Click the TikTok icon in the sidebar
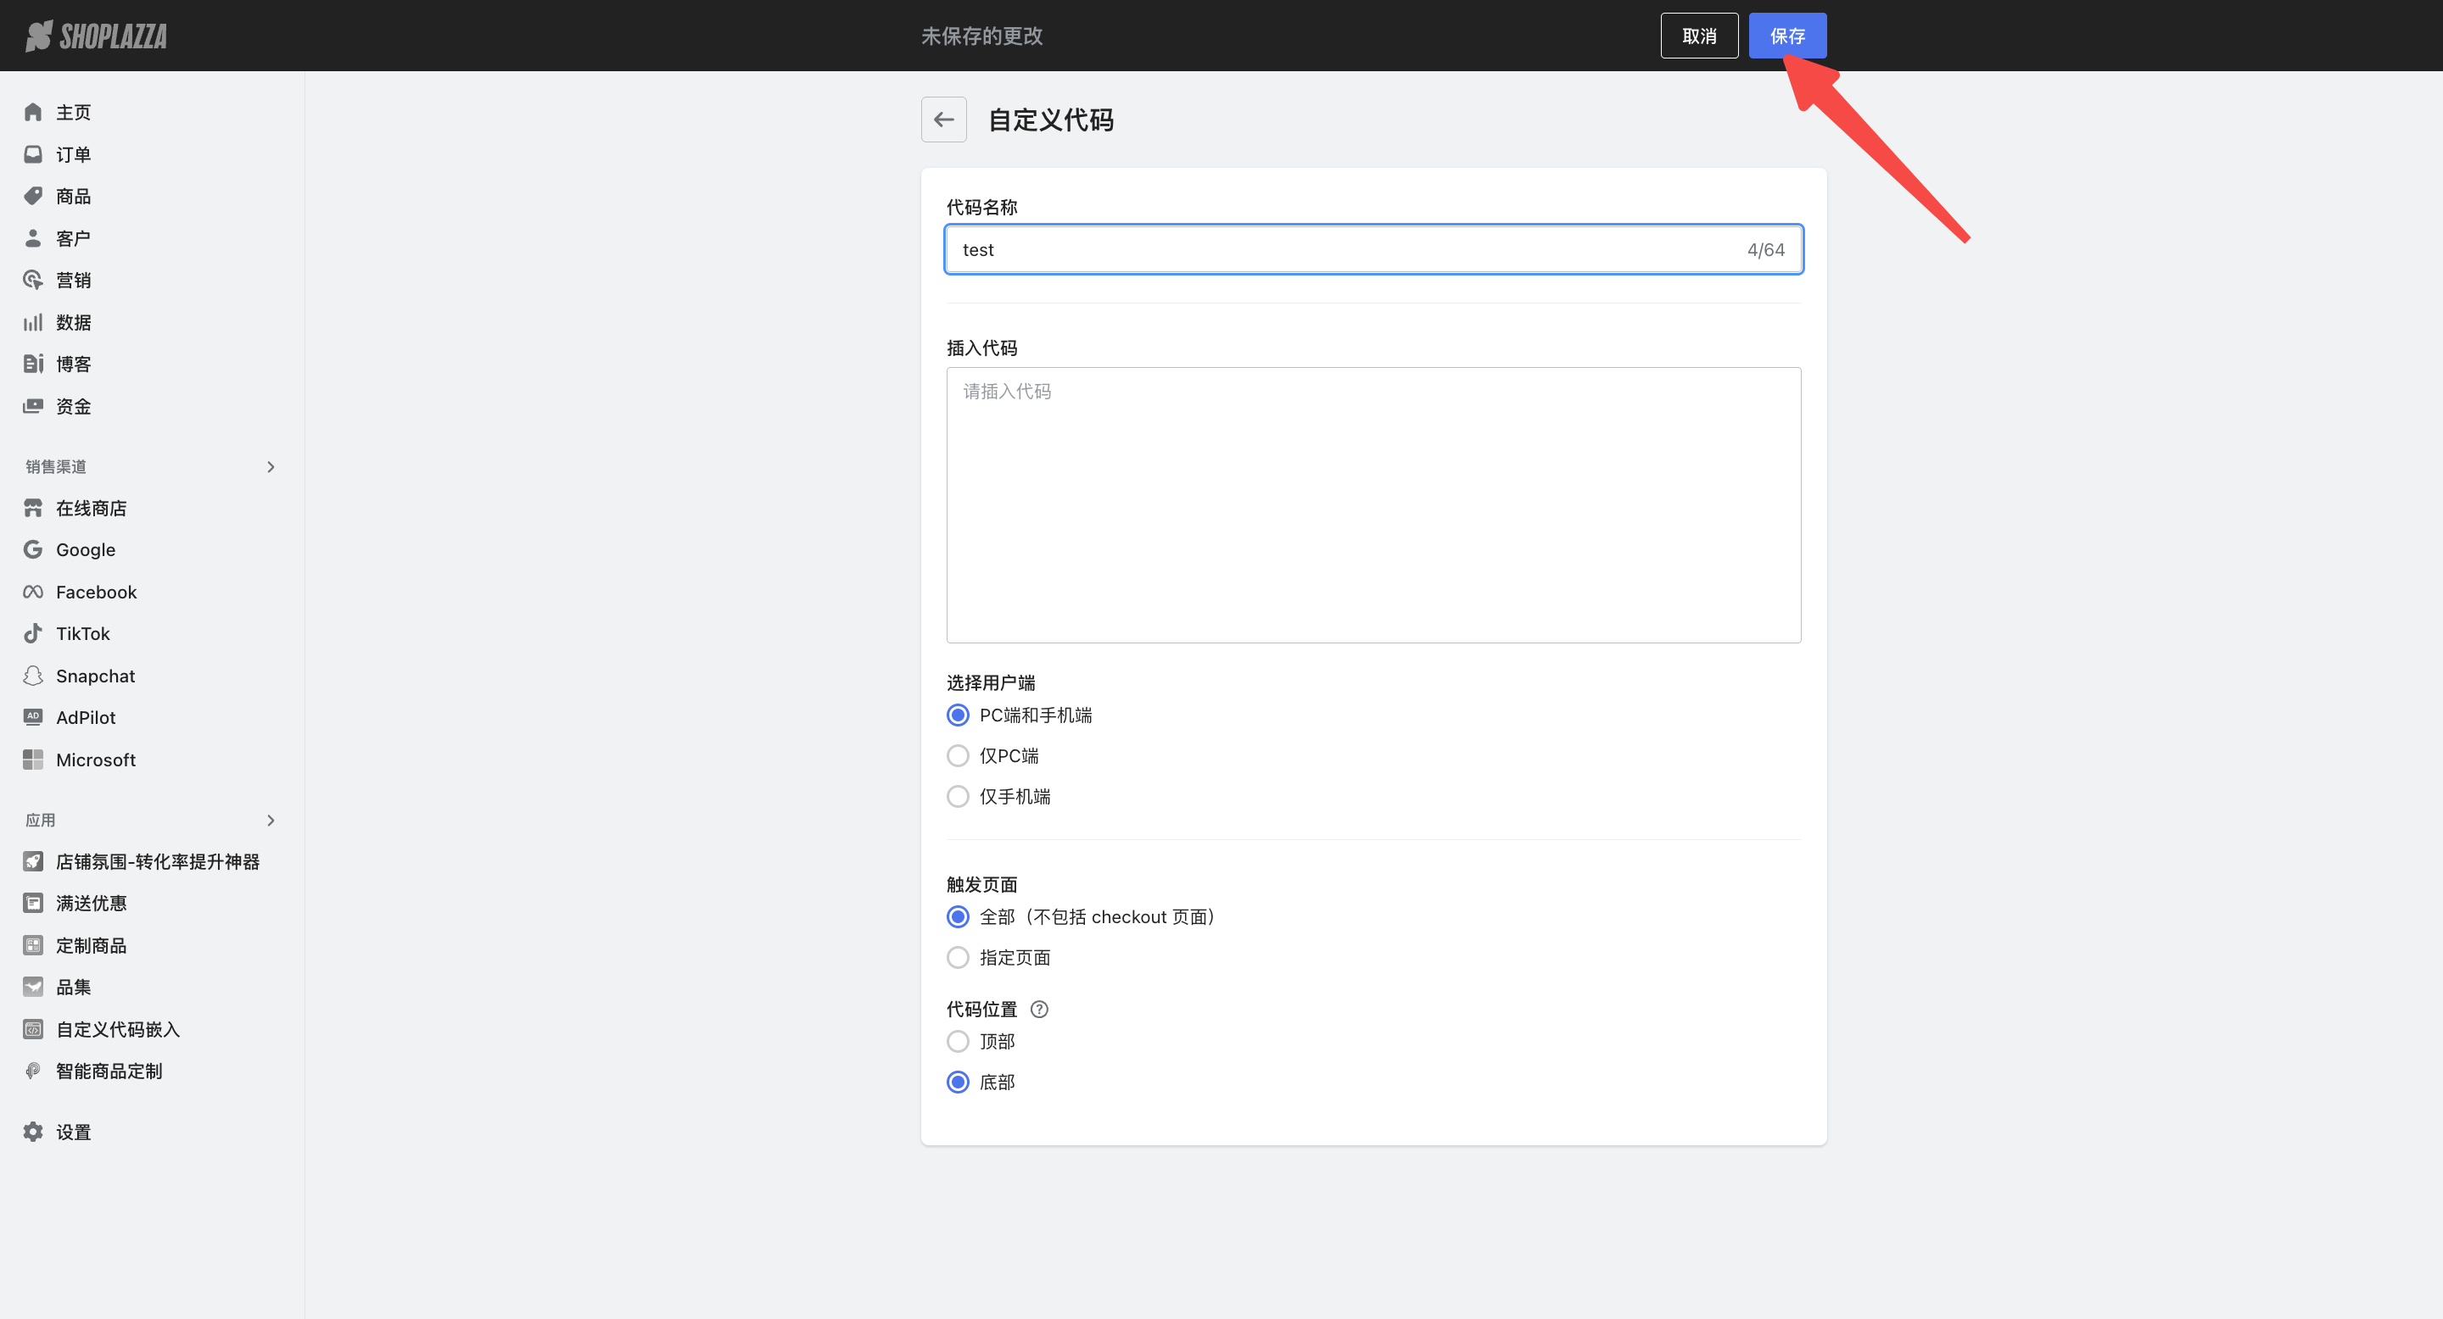The width and height of the screenshot is (2443, 1319). pos(33,634)
